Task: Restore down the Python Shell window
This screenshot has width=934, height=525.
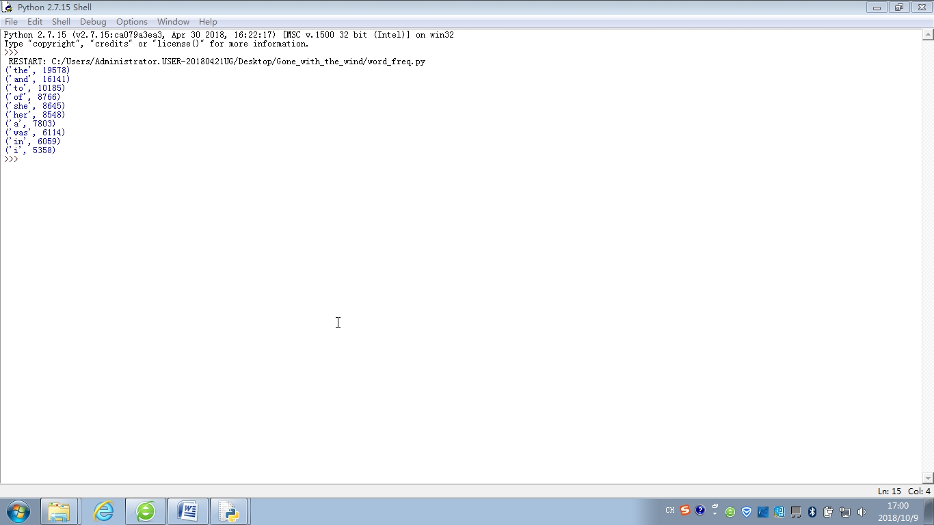Action: (898, 8)
